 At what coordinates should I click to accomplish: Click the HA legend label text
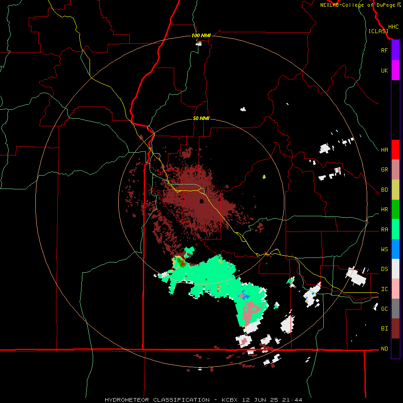pos(384,150)
